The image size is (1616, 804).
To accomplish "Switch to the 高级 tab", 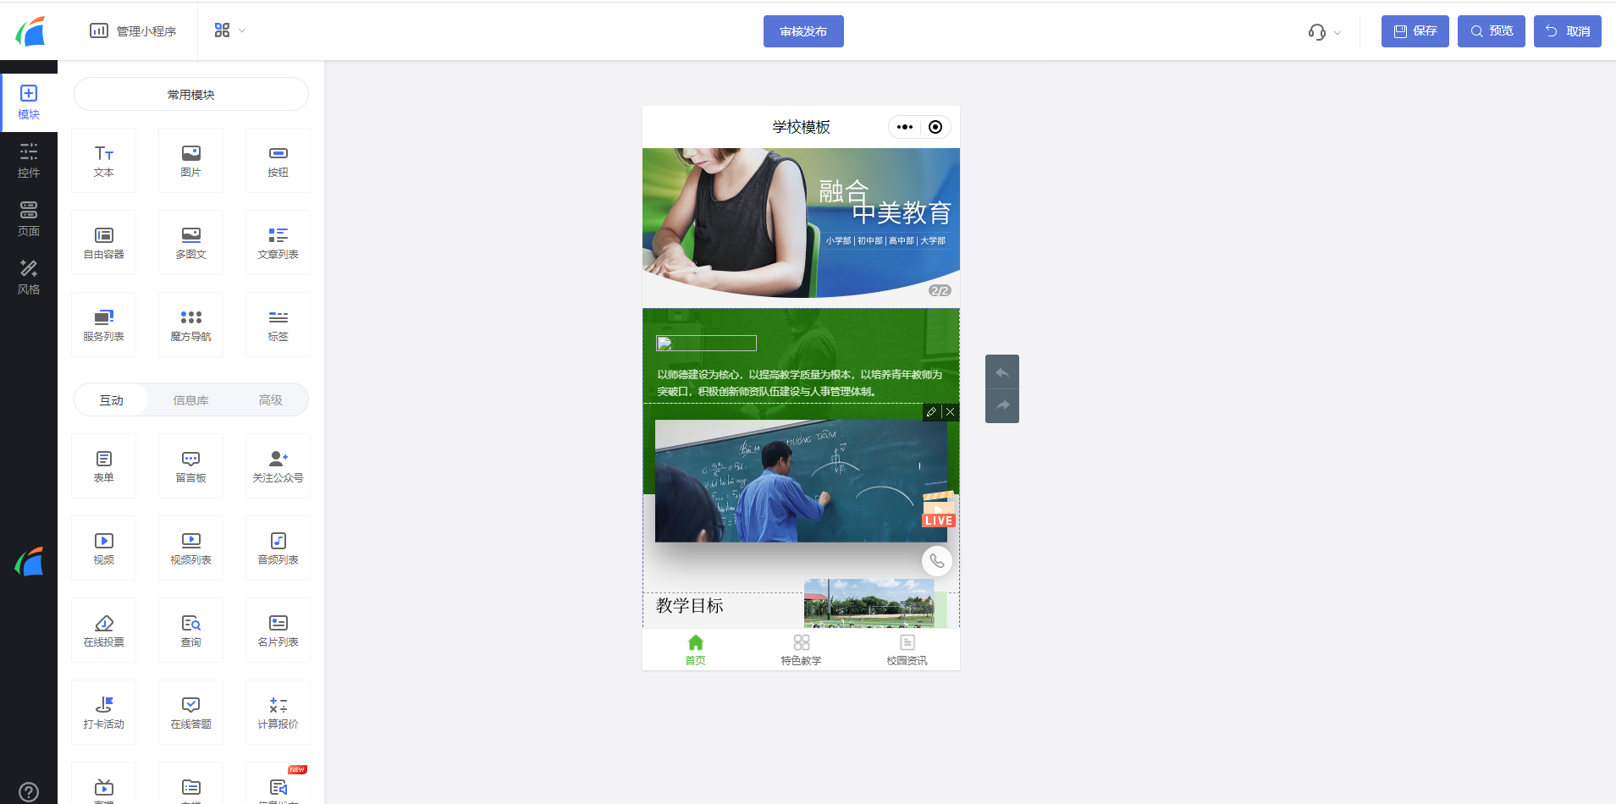I will pyautogui.click(x=271, y=400).
